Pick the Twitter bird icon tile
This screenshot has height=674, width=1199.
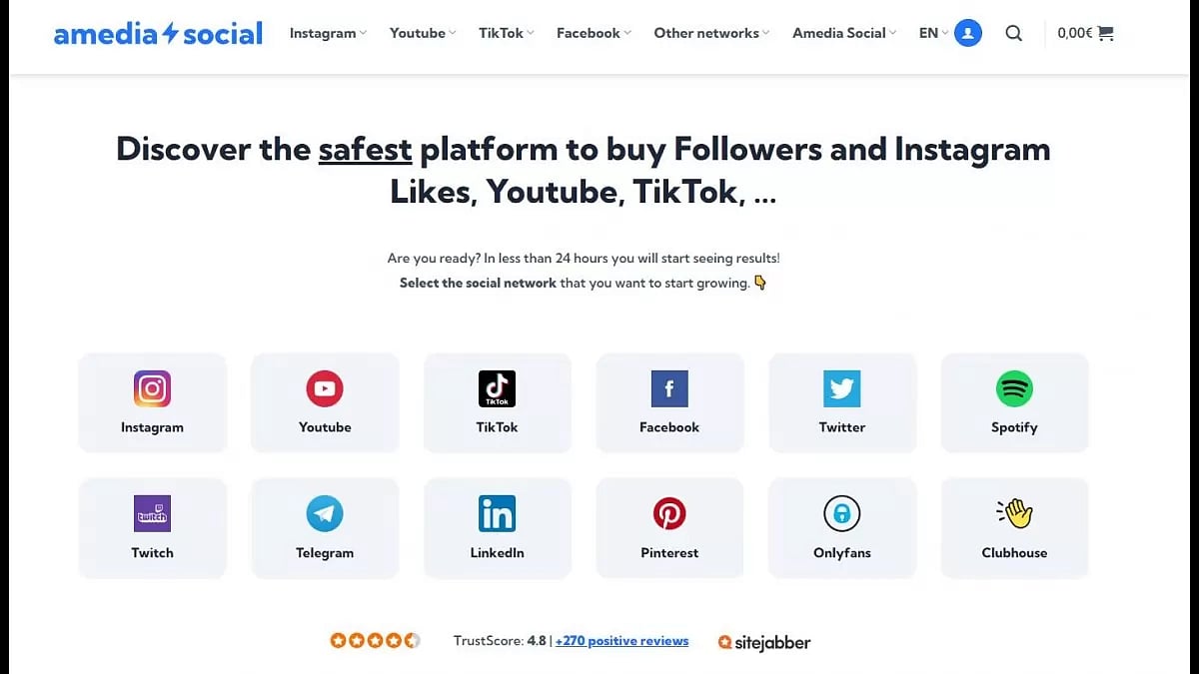(841, 389)
